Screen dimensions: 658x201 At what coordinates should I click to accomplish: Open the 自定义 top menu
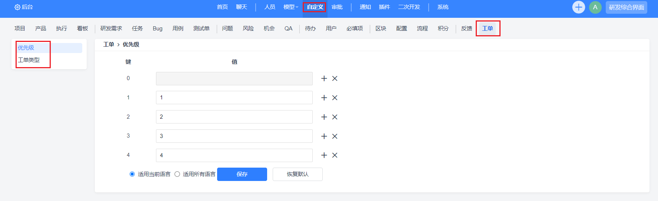[x=315, y=7]
